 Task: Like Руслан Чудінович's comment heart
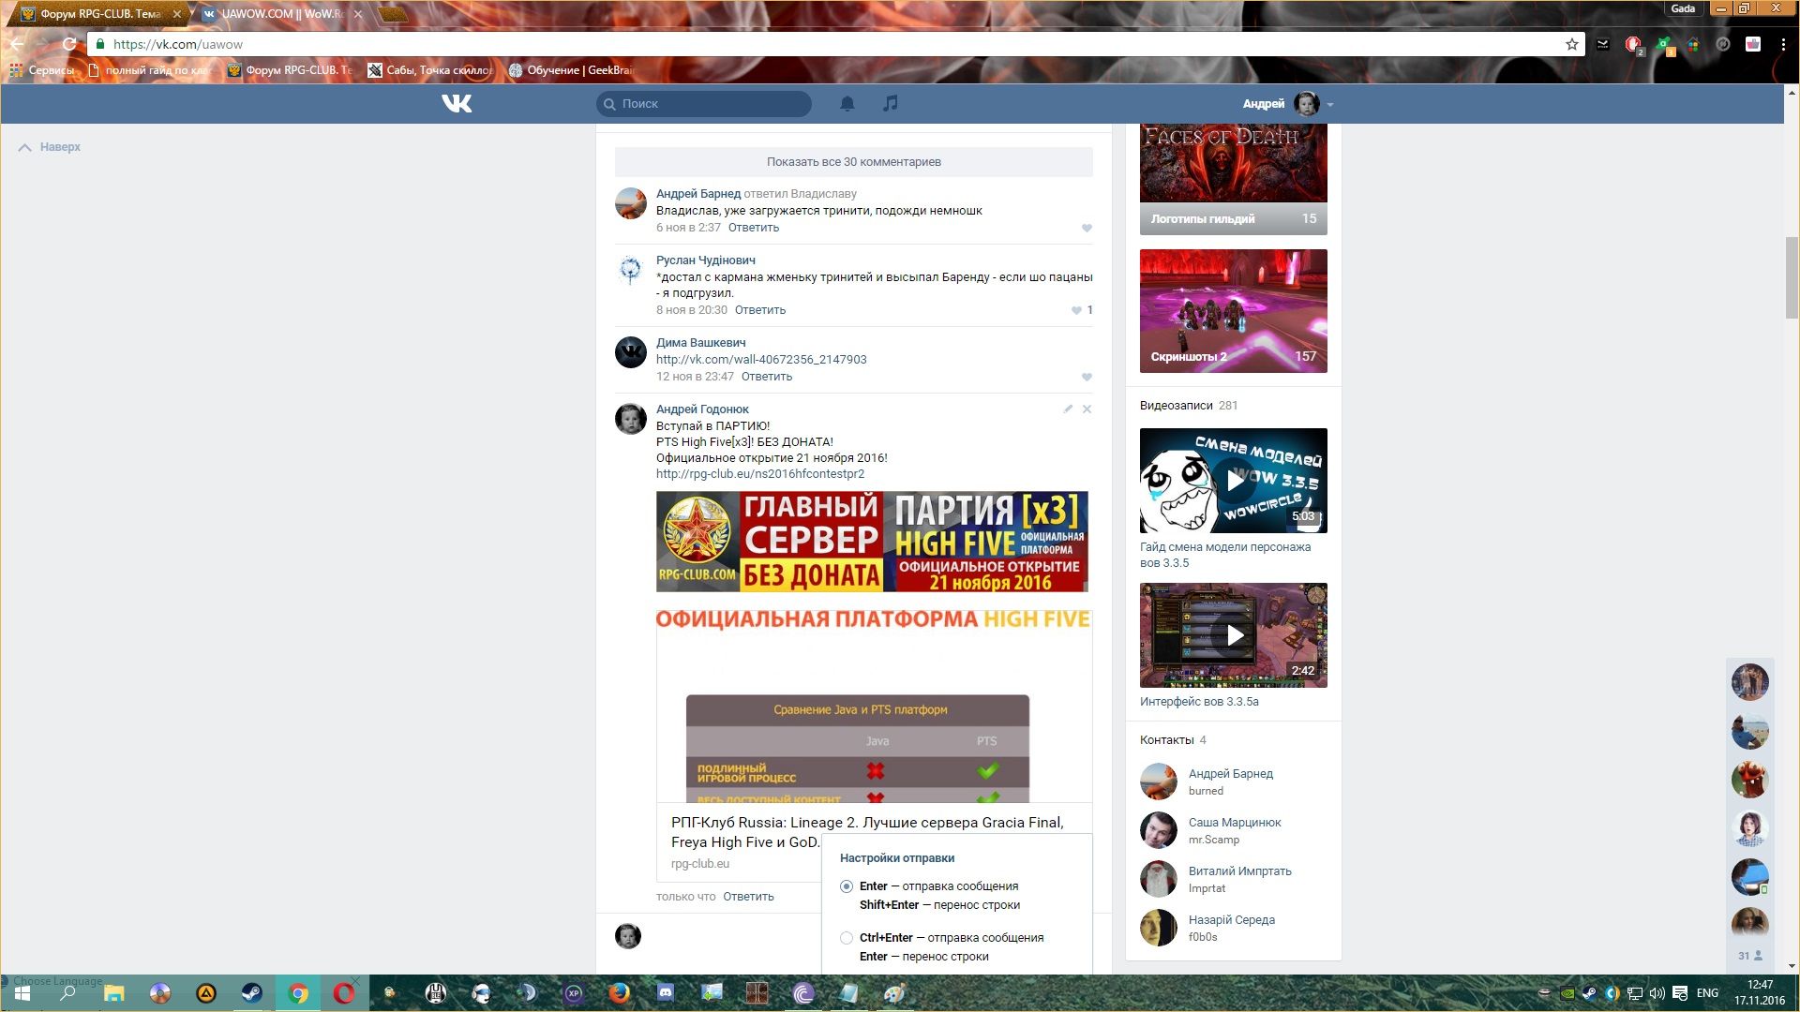point(1076,310)
